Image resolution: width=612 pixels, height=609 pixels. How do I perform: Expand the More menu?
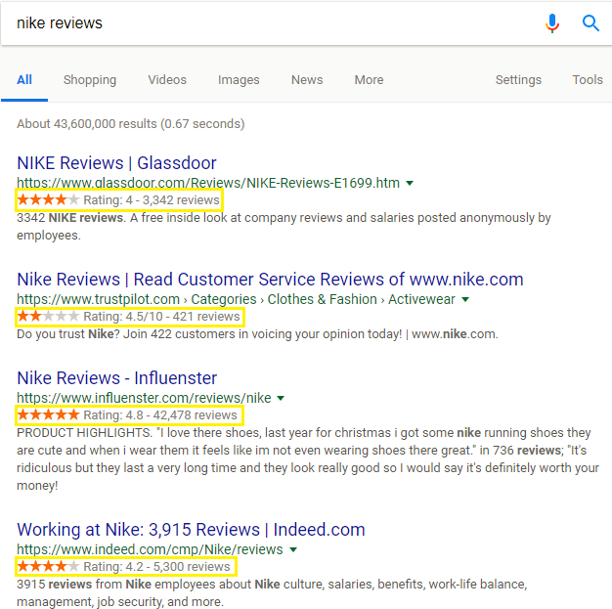point(369,80)
